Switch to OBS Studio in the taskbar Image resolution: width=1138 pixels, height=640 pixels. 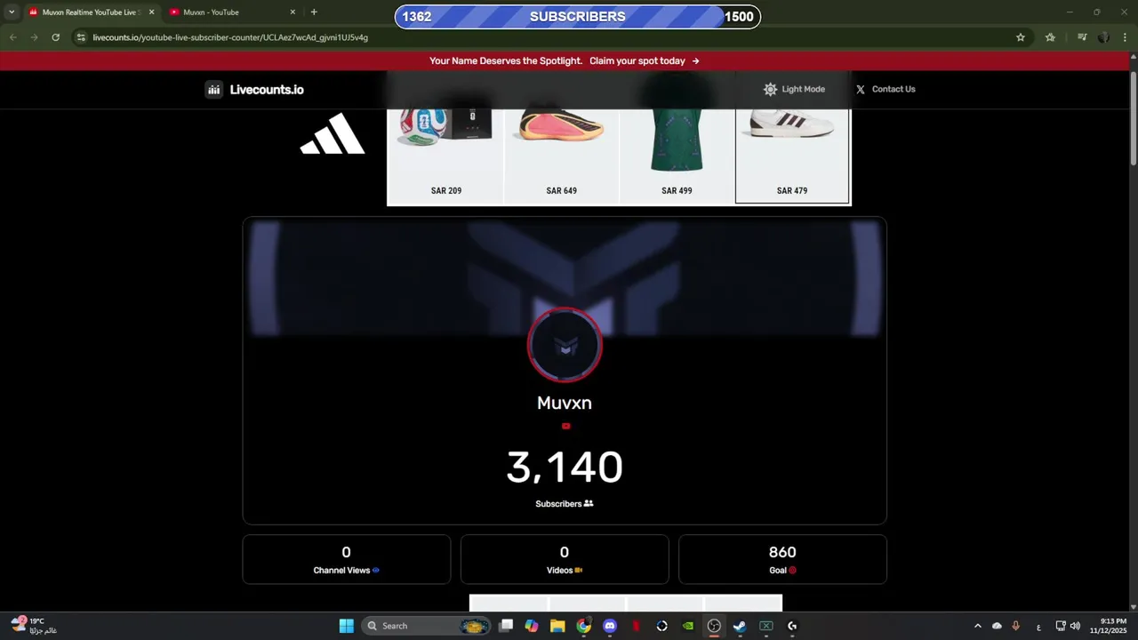pos(714,626)
